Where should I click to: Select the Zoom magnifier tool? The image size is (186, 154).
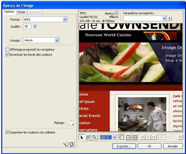94,137
